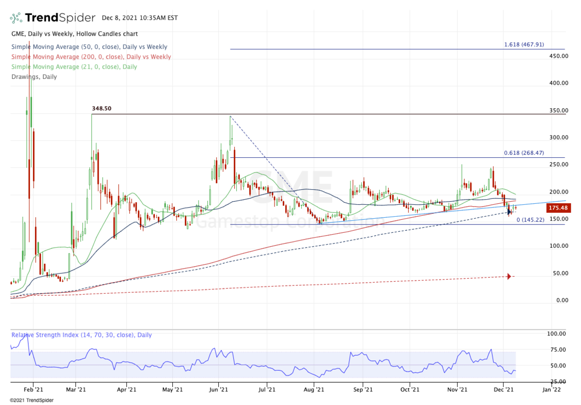This screenshot has width=581, height=405.
Task: Click the red Simple Moving Average 200 legend
Action: pos(91,57)
